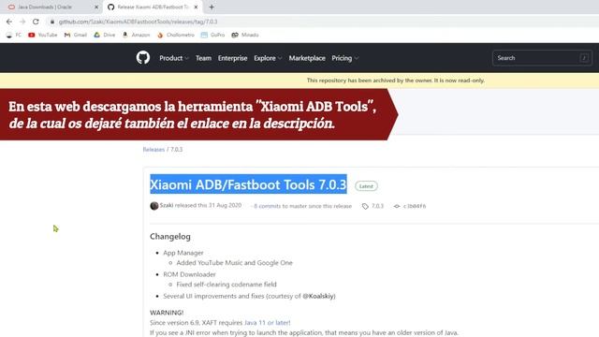Expand the Explore dropdown menu
The width and height of the screenshot is (599, 337).
click(268, 58)
